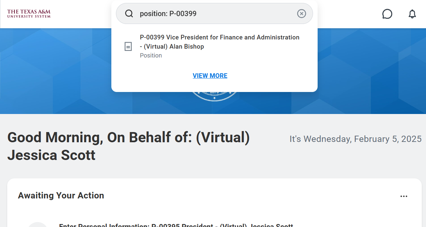
Task: Click inside the search box text
Action: tap(168, 14)
